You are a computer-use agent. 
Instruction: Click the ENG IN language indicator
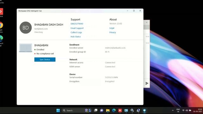pyautogui.click(x=178, y=111)
